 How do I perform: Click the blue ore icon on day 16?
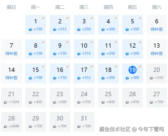coord(55,78)
